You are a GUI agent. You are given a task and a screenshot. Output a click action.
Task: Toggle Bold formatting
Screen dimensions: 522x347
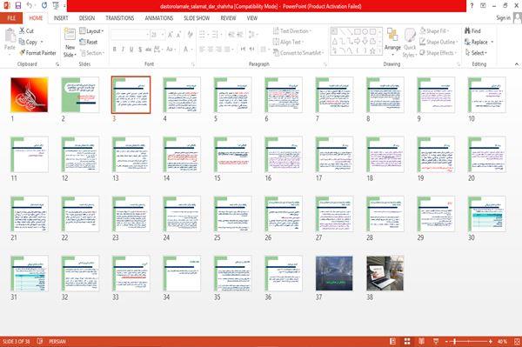click(114, 50)
